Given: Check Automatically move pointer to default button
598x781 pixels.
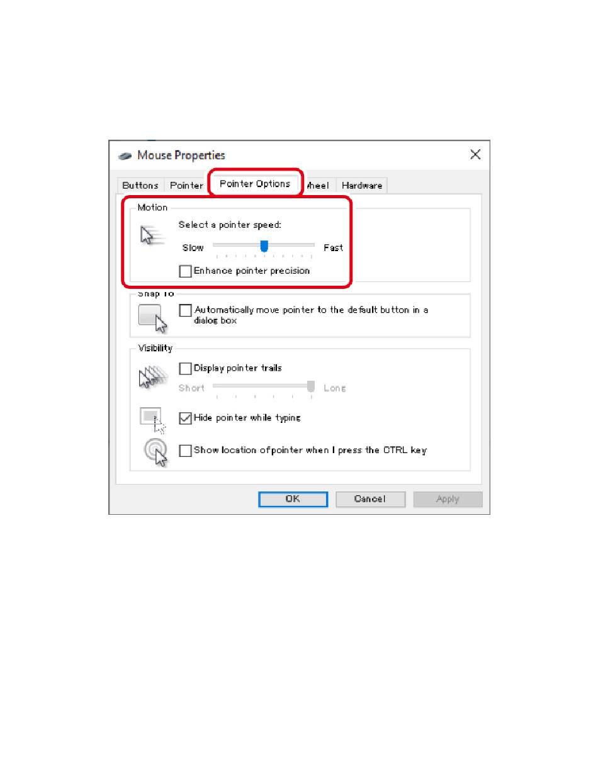Looking at the screenshot, I should pos(185,310).
